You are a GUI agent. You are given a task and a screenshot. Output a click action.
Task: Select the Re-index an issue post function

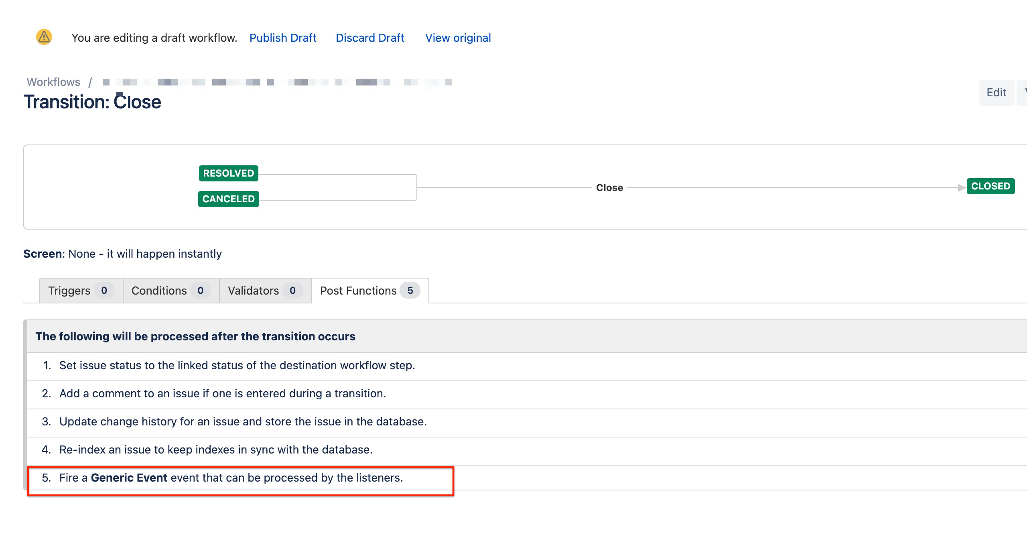click(x=216, y=450)
